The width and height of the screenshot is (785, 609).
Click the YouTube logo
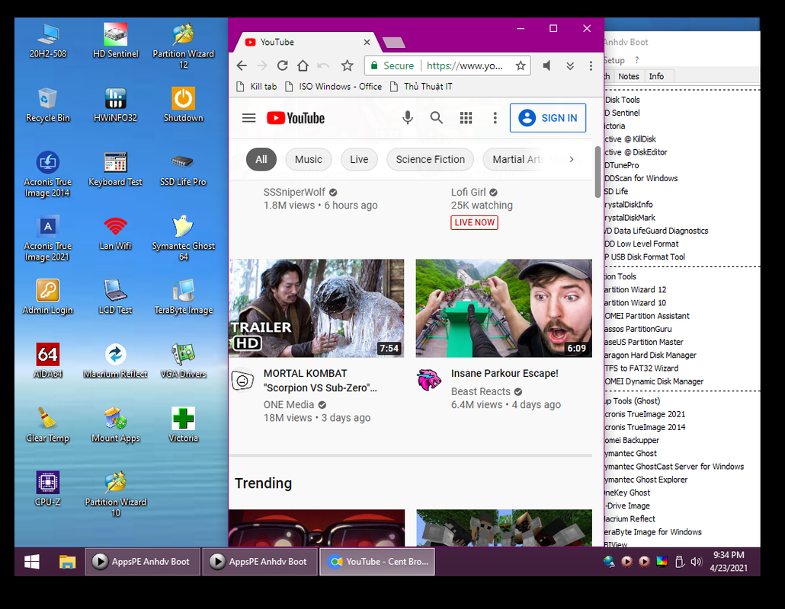296,118
